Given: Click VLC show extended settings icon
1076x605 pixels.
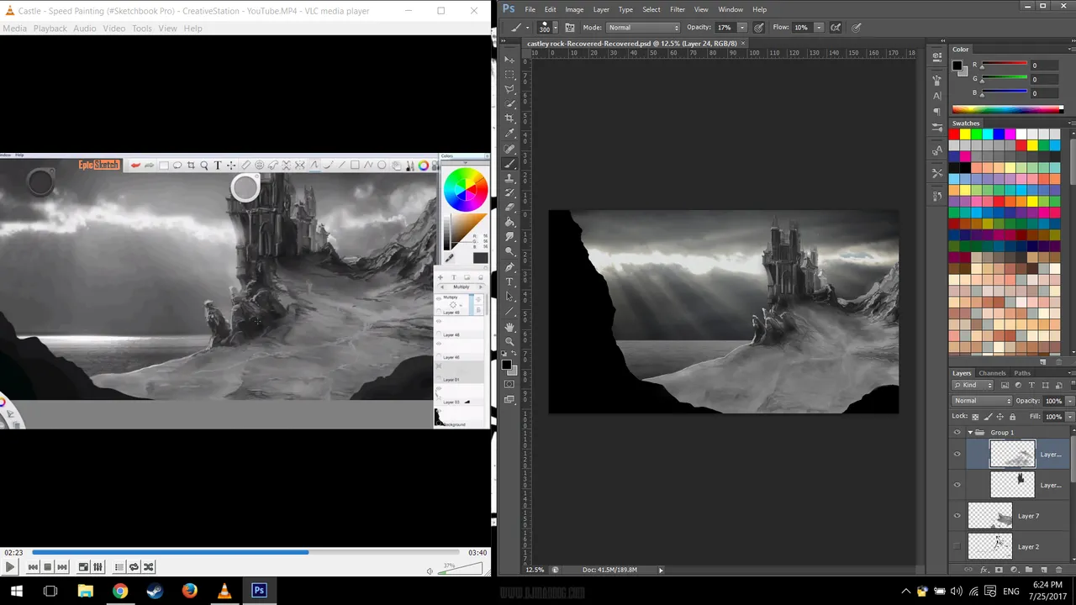Looking at the screenshot, I should click(x=98, y=567).
